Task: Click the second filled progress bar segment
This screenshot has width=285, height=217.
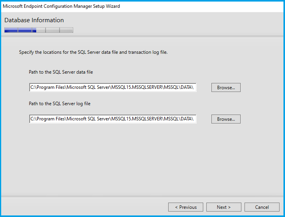Action: point(25,30)
